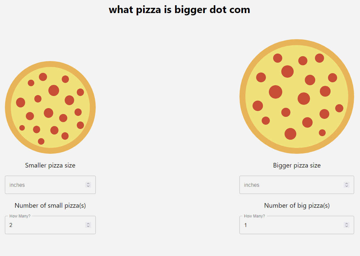Decrease bigger pizza size with down arrow
This screenshot has height=256, width=360.
(347, 186)
